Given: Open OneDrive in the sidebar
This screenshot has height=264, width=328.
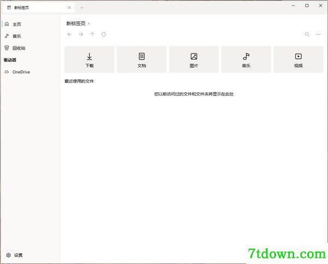Looking at the screenshot, I should click(30, 72).
